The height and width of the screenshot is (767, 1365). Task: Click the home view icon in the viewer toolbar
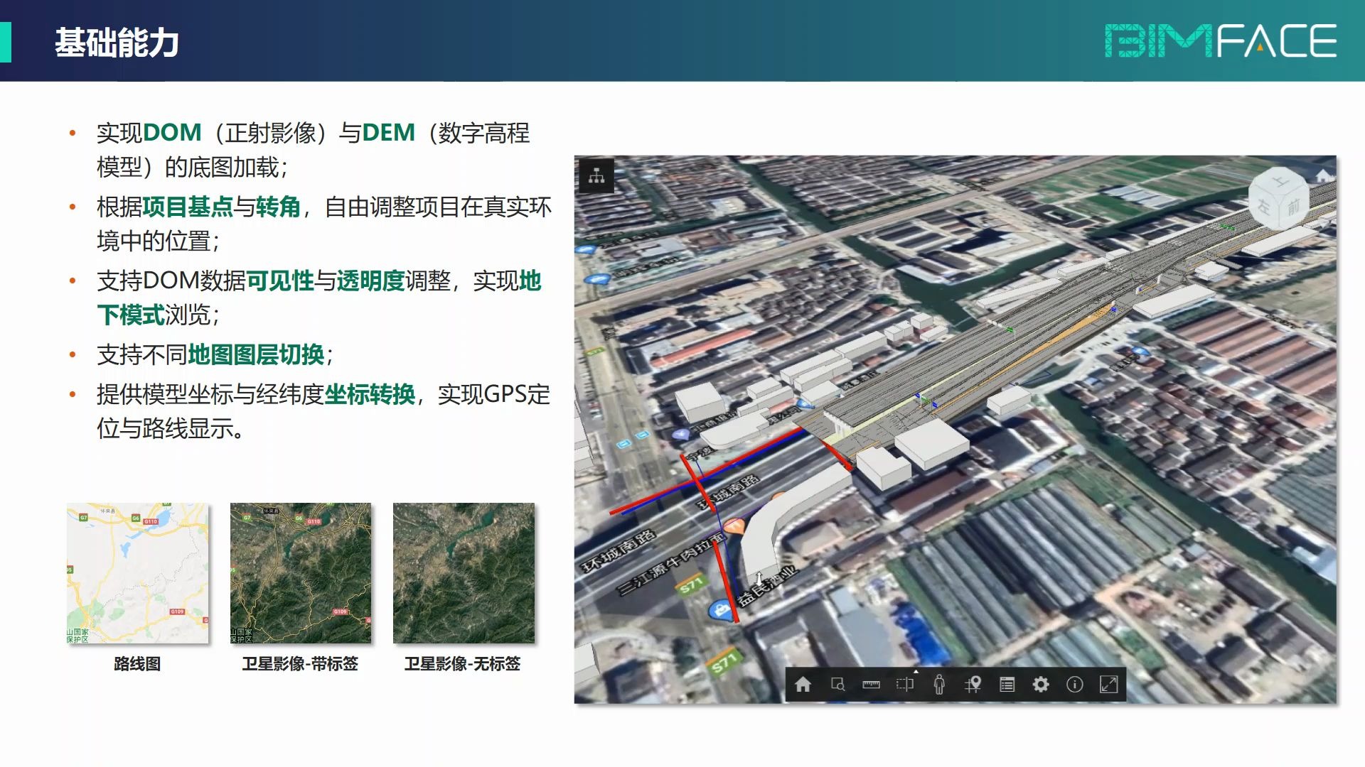click(x=803, y=685)
